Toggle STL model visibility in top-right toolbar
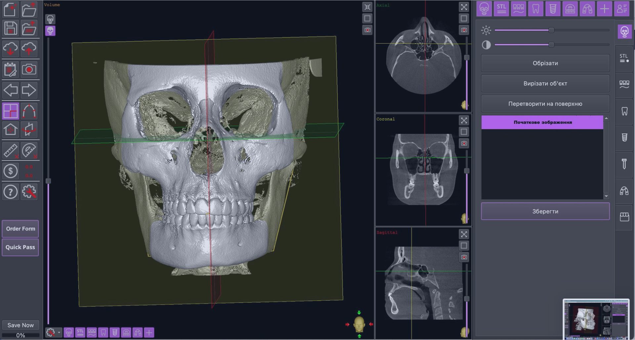Viewport: 635px width, 340px height. pos(501,9)
